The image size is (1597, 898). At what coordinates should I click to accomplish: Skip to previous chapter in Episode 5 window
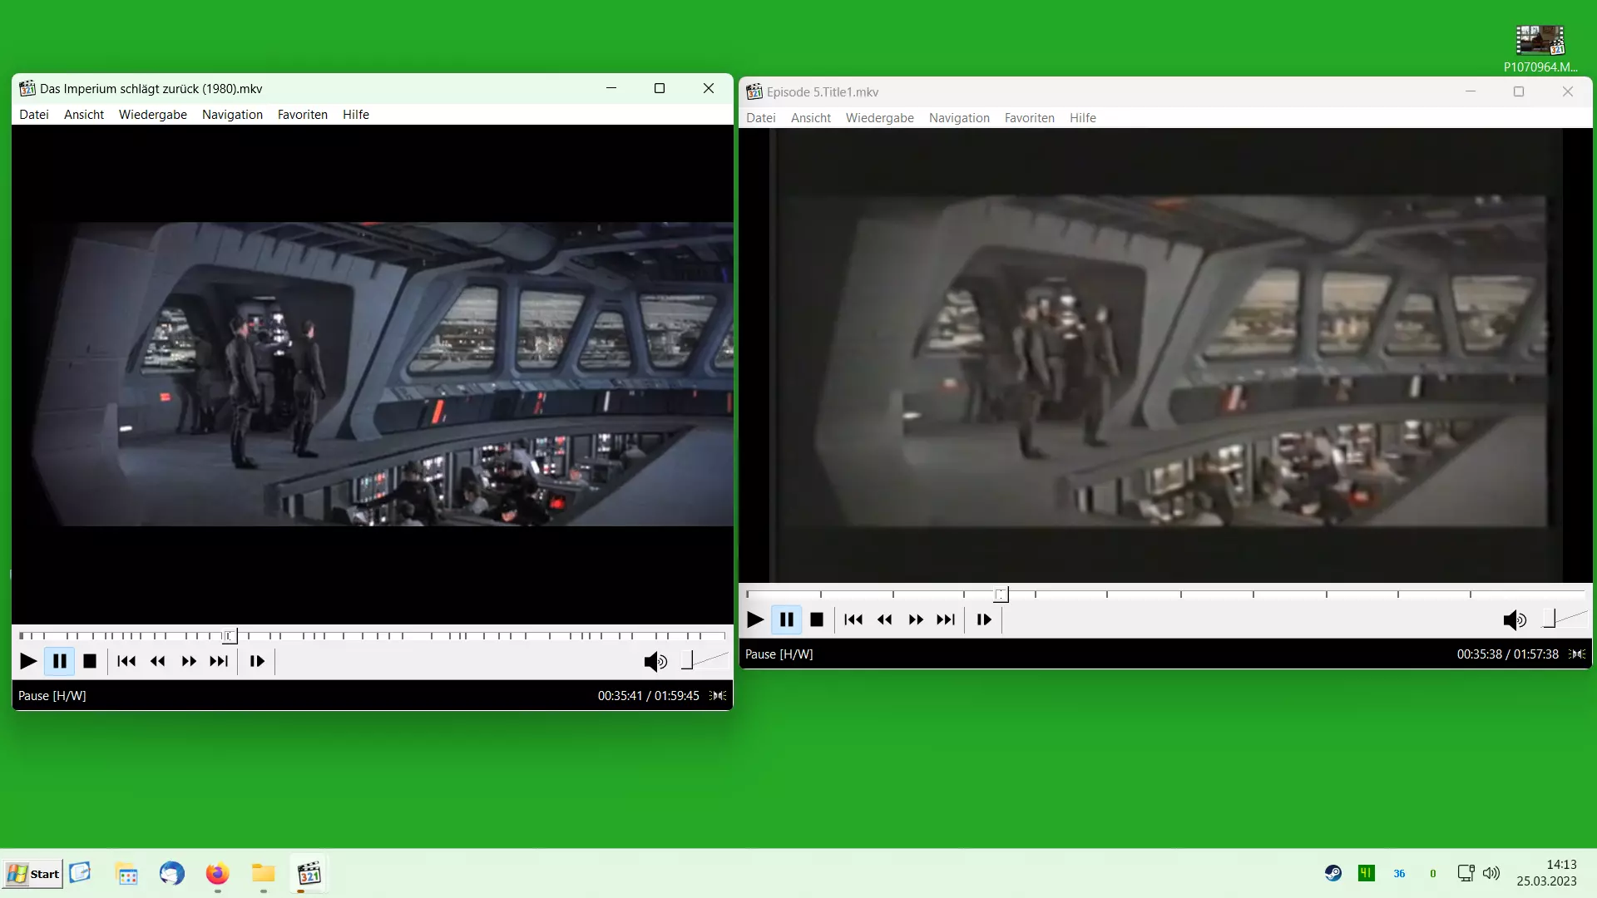[853, 619]
